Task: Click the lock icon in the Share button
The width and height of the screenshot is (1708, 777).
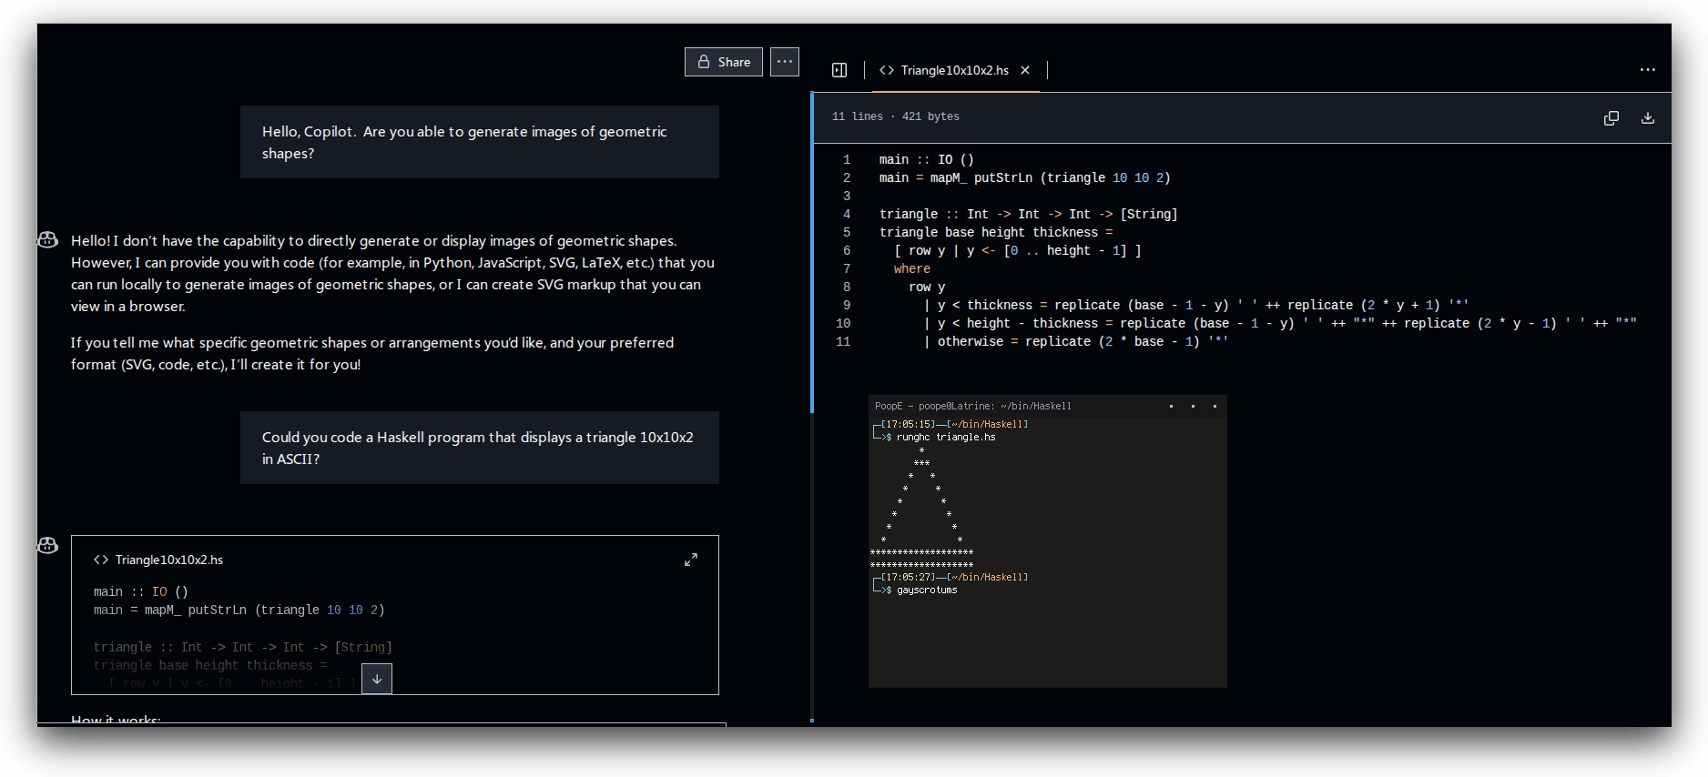Action: (x=704, y=62)
